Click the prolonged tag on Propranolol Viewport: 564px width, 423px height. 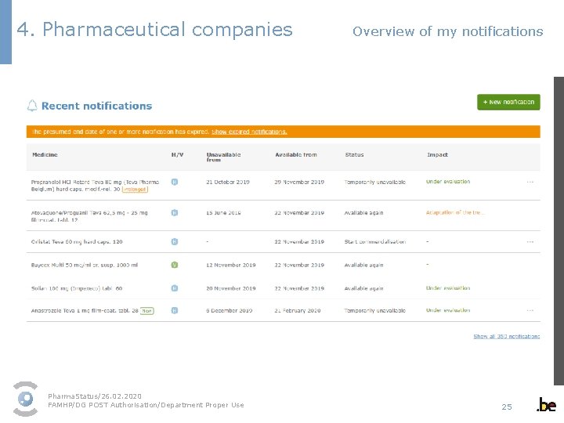[134, 189]
